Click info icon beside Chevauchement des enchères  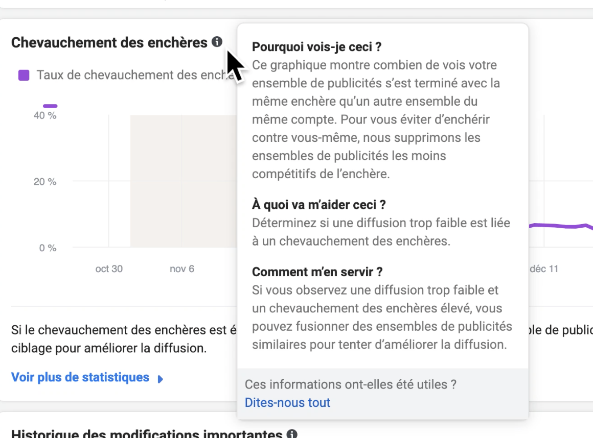point(217,41)
